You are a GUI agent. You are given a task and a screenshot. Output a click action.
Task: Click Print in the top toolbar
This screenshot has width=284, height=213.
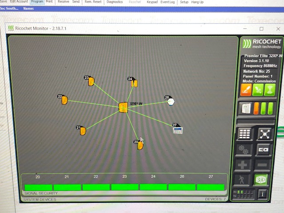tap(49, 1)
